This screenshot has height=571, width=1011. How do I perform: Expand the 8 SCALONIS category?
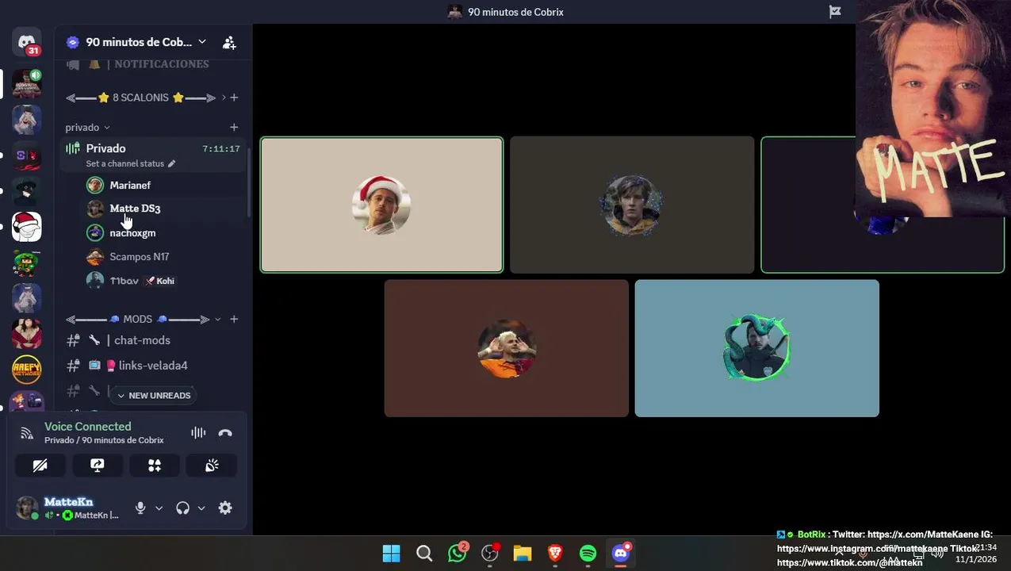tap(146, 98)
